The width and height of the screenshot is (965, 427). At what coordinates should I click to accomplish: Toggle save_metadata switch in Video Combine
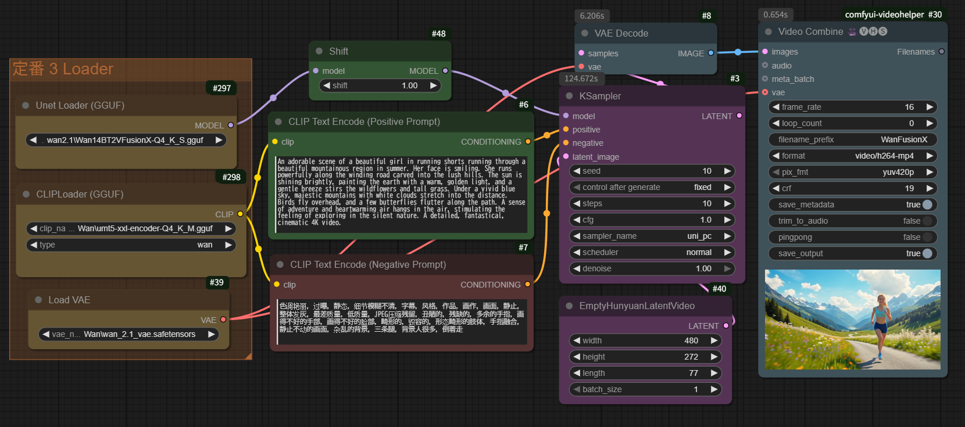(x=927, y=204)
